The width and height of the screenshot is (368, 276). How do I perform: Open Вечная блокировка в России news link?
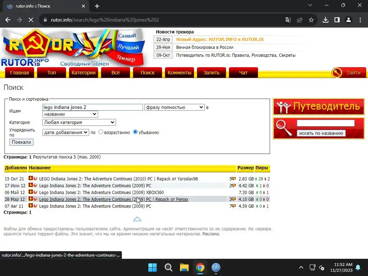click(x=204, y=47)
